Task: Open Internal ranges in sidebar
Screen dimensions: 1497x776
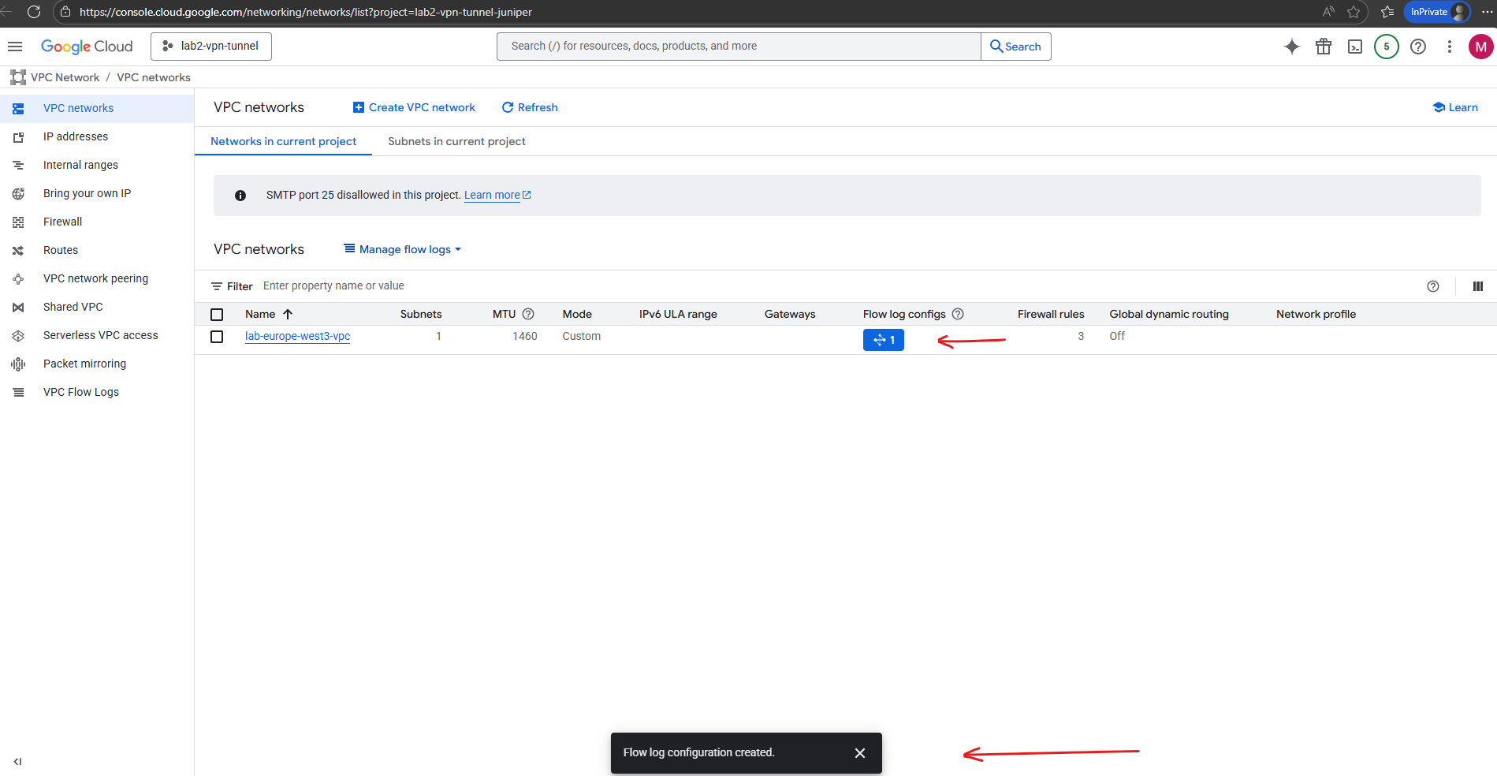Action: click(x=80, y=165)
